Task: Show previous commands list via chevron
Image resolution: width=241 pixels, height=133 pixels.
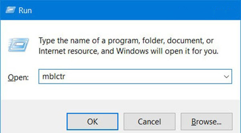Action: pos(226,76)
